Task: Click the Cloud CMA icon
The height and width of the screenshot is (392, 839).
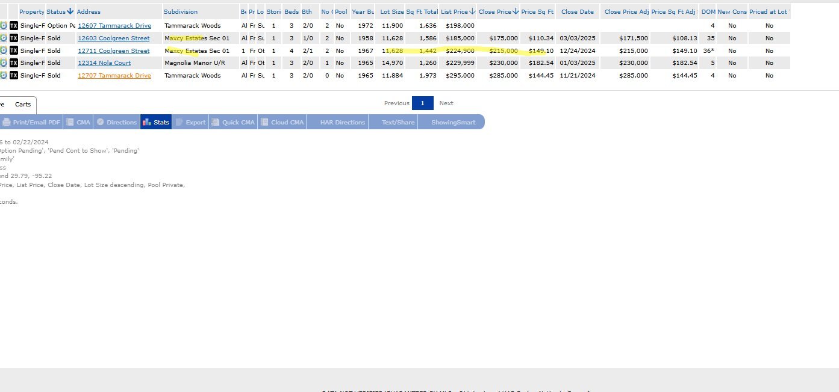Action: point(264,122)
